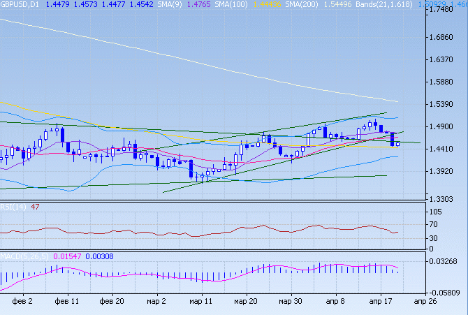
Task: Click the RSI value 47
Action: [x=35, y=207]
